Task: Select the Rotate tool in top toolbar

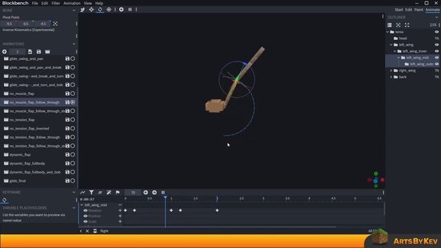Action: [100, 10]
